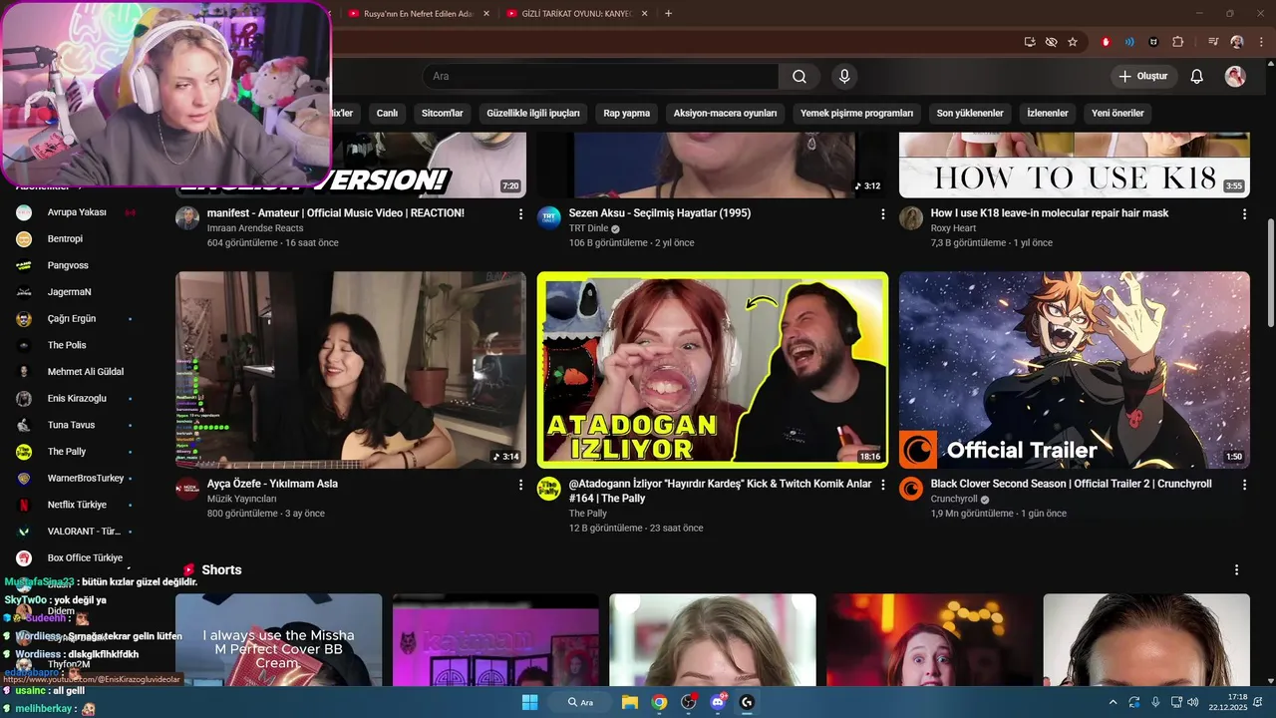This screenshot has width=1276, height=718.
Task: Open blue sound-waves extension icon
Action: 1129,42
